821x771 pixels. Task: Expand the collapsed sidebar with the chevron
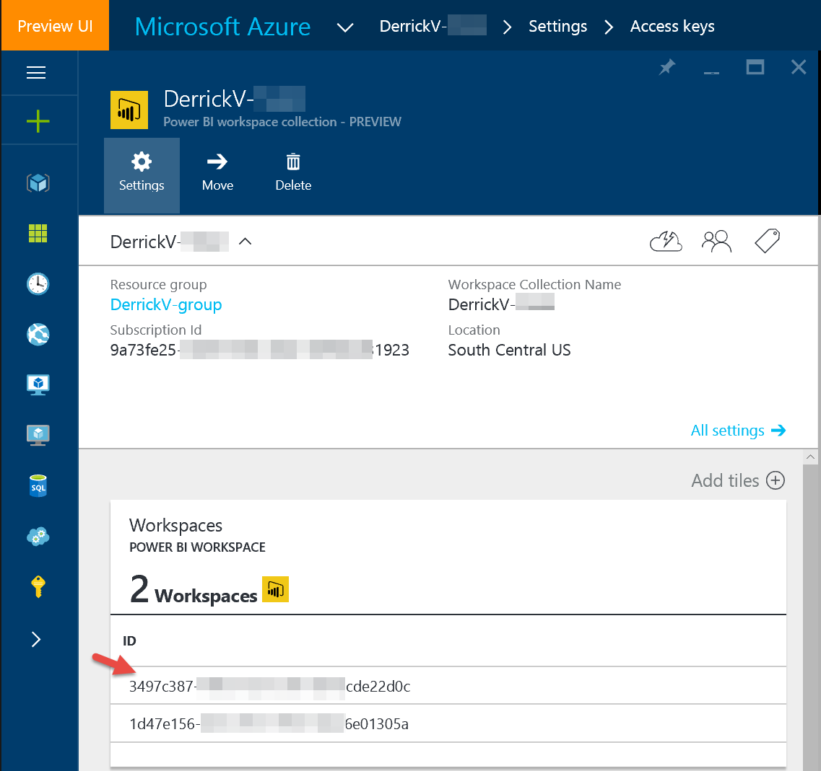38,639
